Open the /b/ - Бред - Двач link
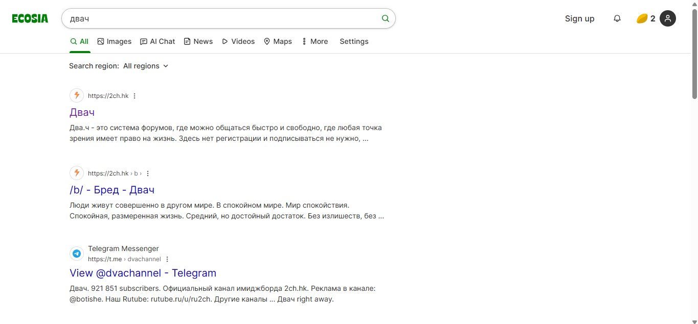The height and width of the screenshot is (324, 698). click(x=112, y=190)
